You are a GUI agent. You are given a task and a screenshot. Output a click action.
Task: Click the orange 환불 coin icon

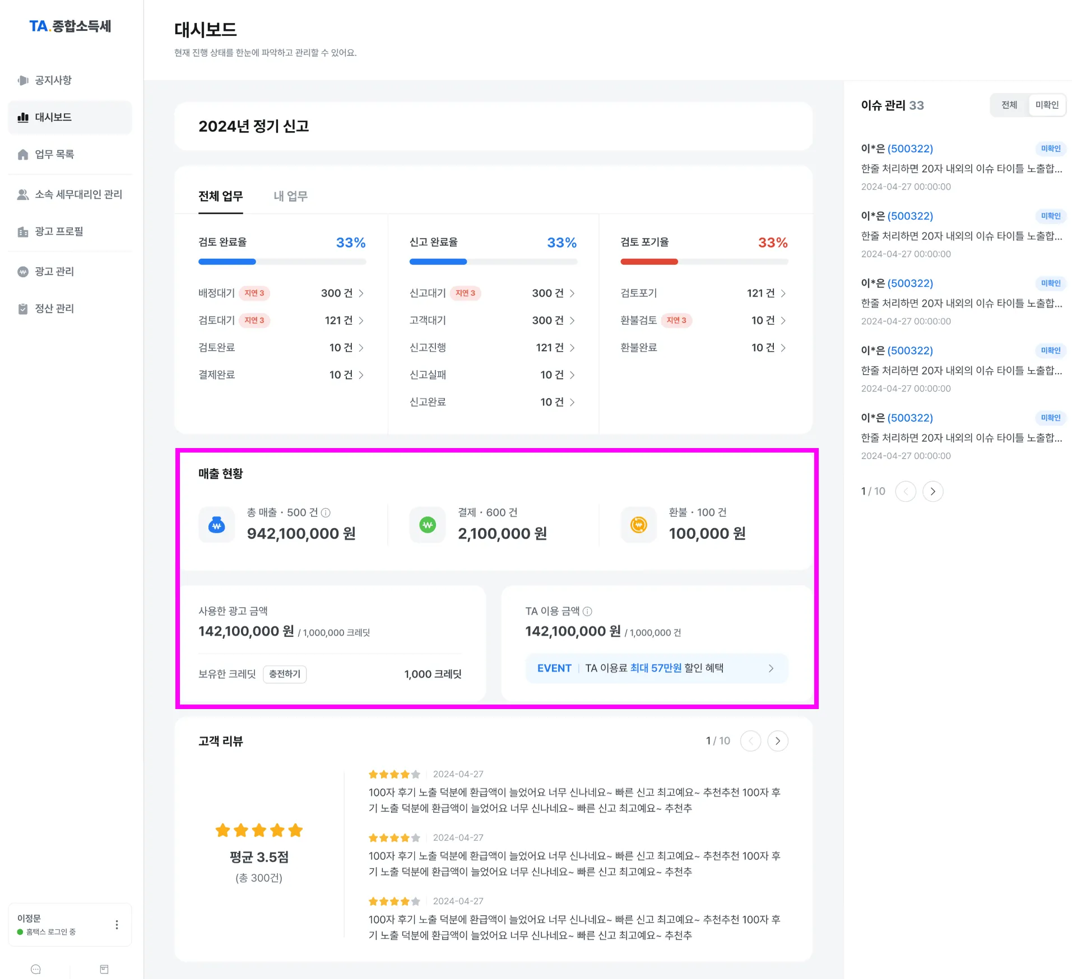tap(639, 525)
